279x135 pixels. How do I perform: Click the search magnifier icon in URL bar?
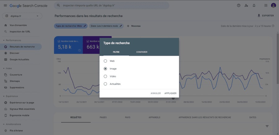coord(58,6)
